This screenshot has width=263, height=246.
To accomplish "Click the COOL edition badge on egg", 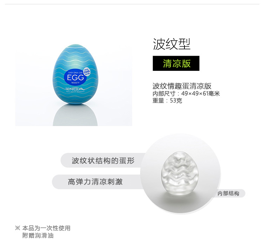I will point(87,71).
